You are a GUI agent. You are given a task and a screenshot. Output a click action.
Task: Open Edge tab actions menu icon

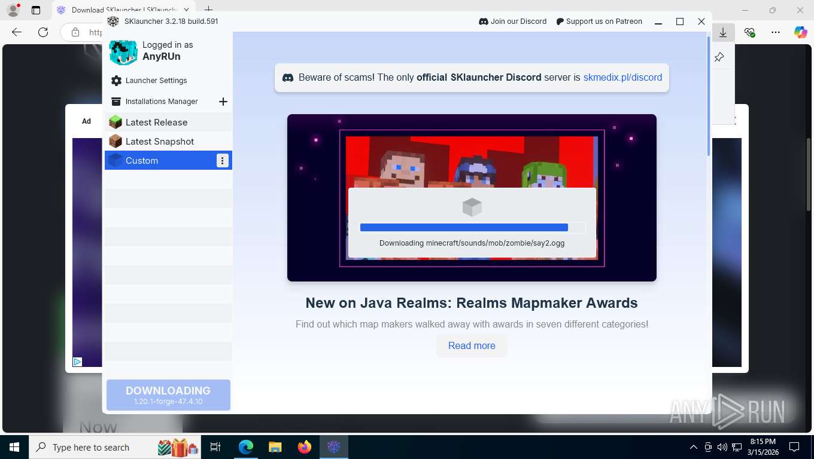click(x=36, y=10)
